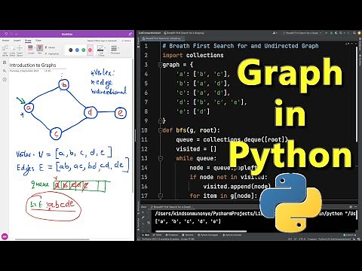Open the Event Log in PyCharm

click(x=350, y=235)
